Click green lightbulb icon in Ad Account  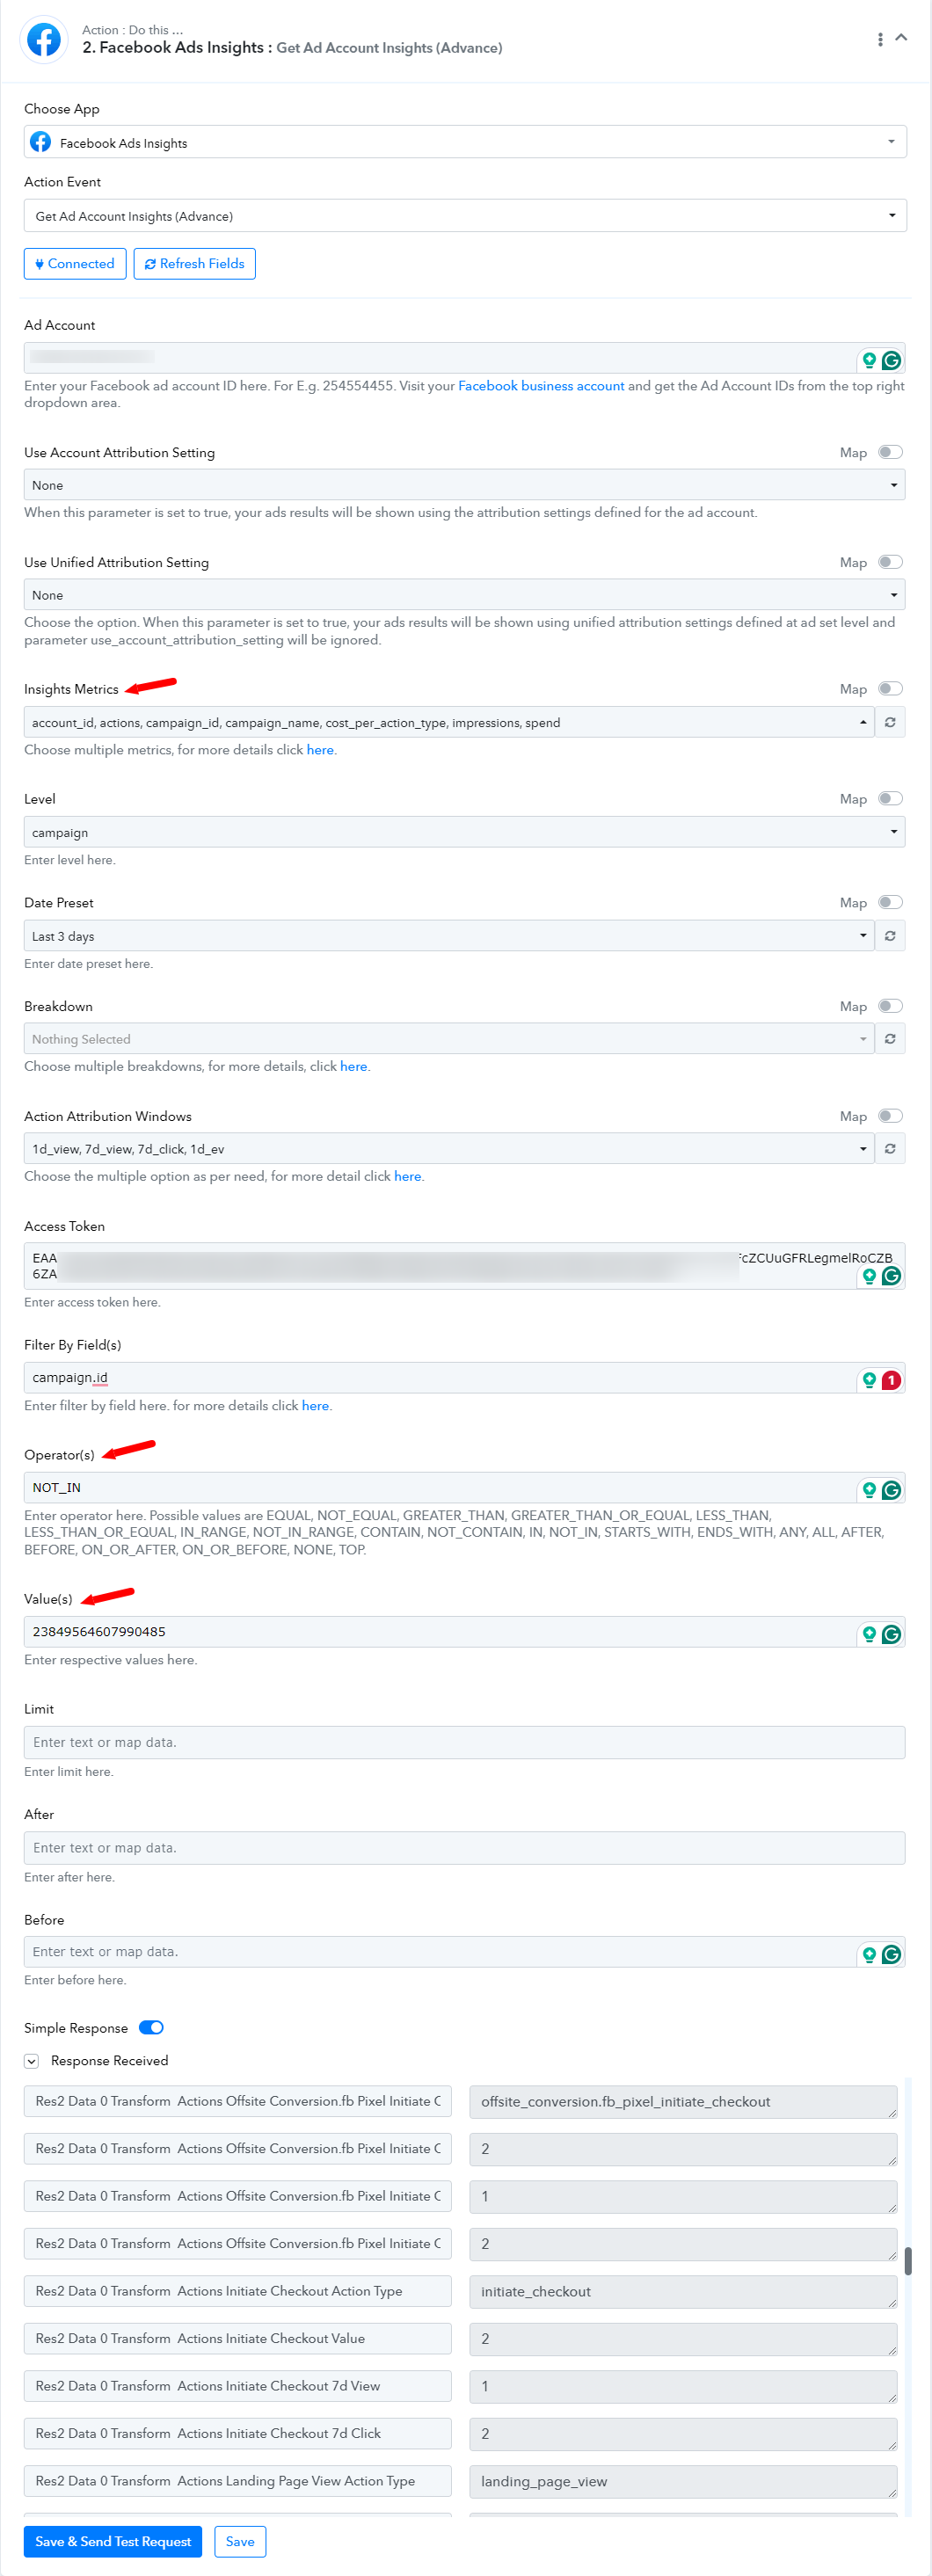point(869,360)
